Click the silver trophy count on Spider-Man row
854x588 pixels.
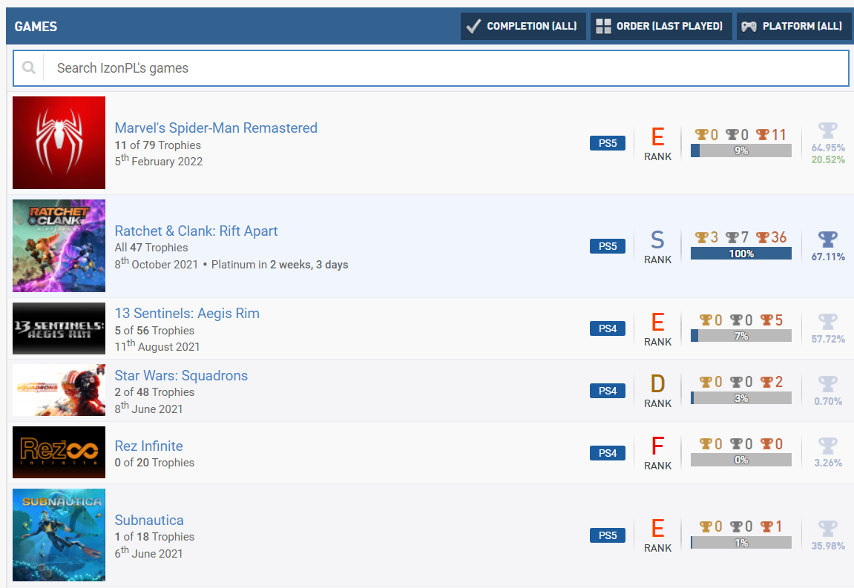pyautogui.click(x=738, y=134)
